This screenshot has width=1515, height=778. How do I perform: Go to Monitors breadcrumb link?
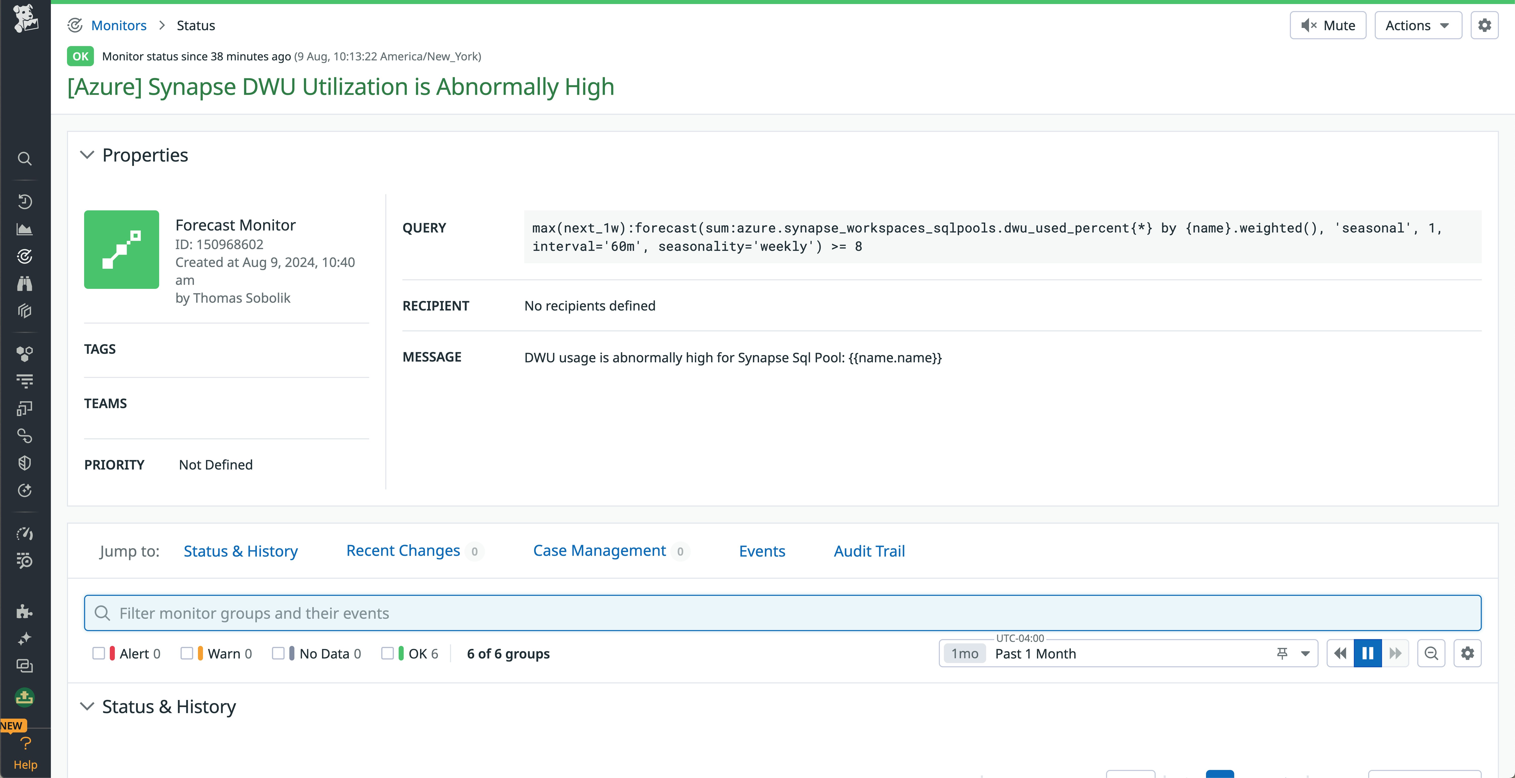pyautogui.click(x=119, y=25)
